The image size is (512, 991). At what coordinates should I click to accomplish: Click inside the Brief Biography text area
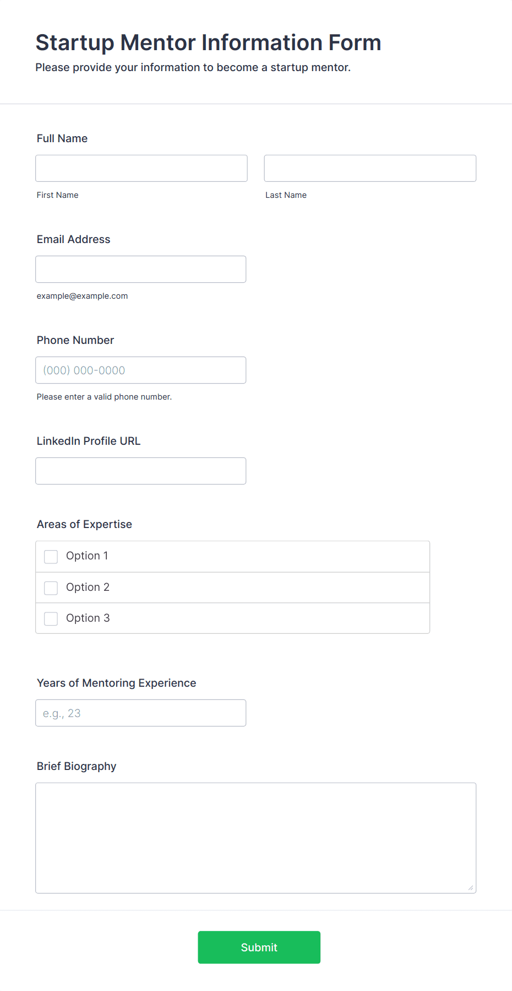256,838
